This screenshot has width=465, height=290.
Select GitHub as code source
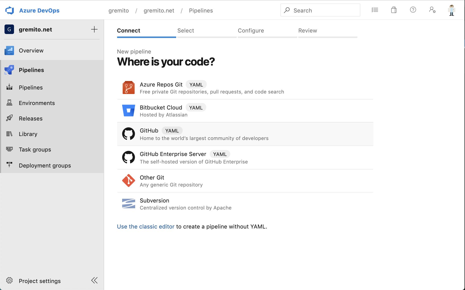coord(245,134)
